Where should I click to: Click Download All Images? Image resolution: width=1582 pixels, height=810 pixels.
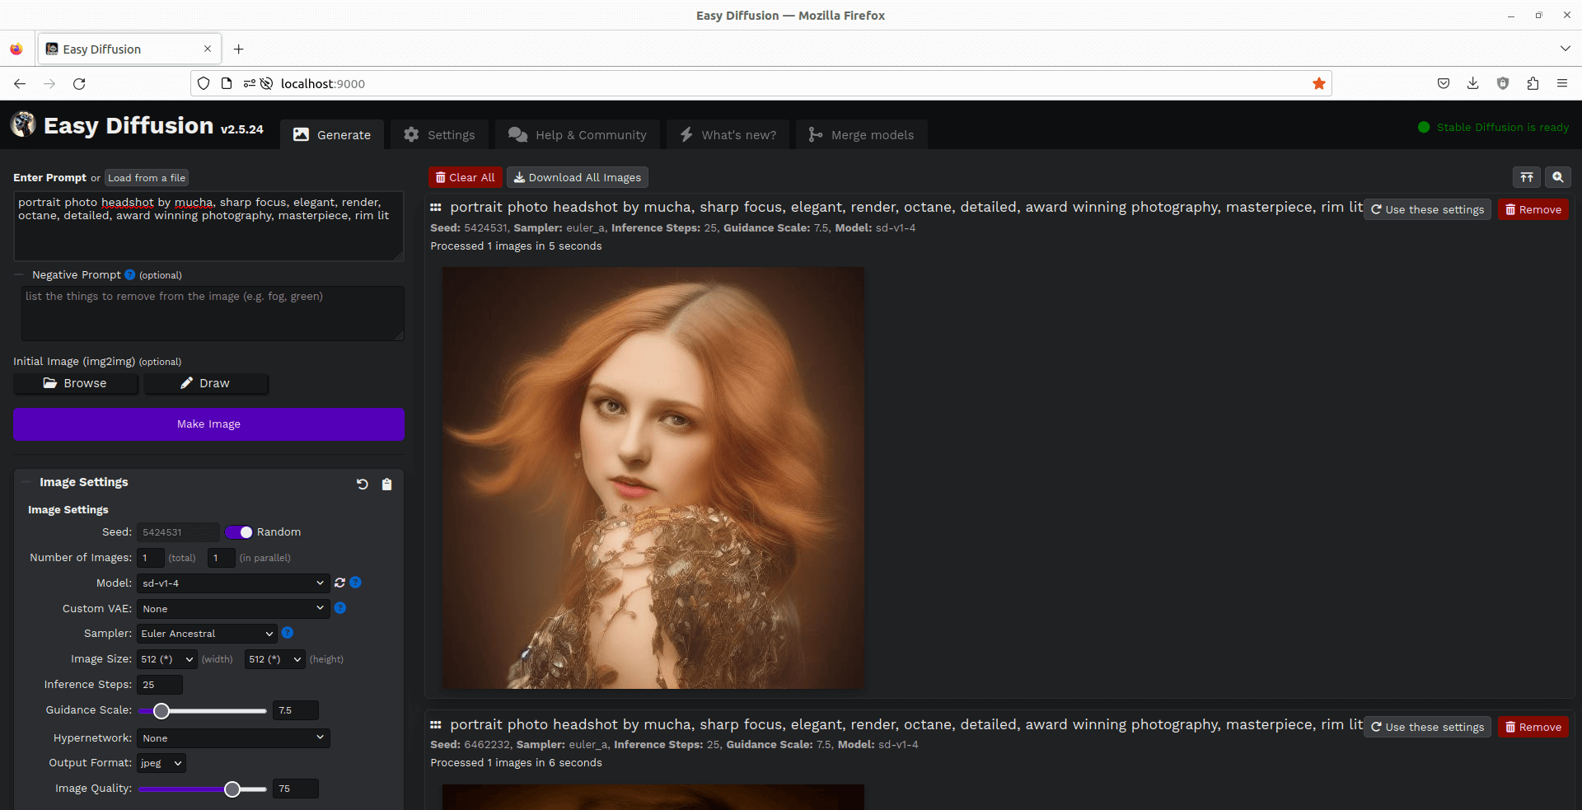[x=577, y=177]
